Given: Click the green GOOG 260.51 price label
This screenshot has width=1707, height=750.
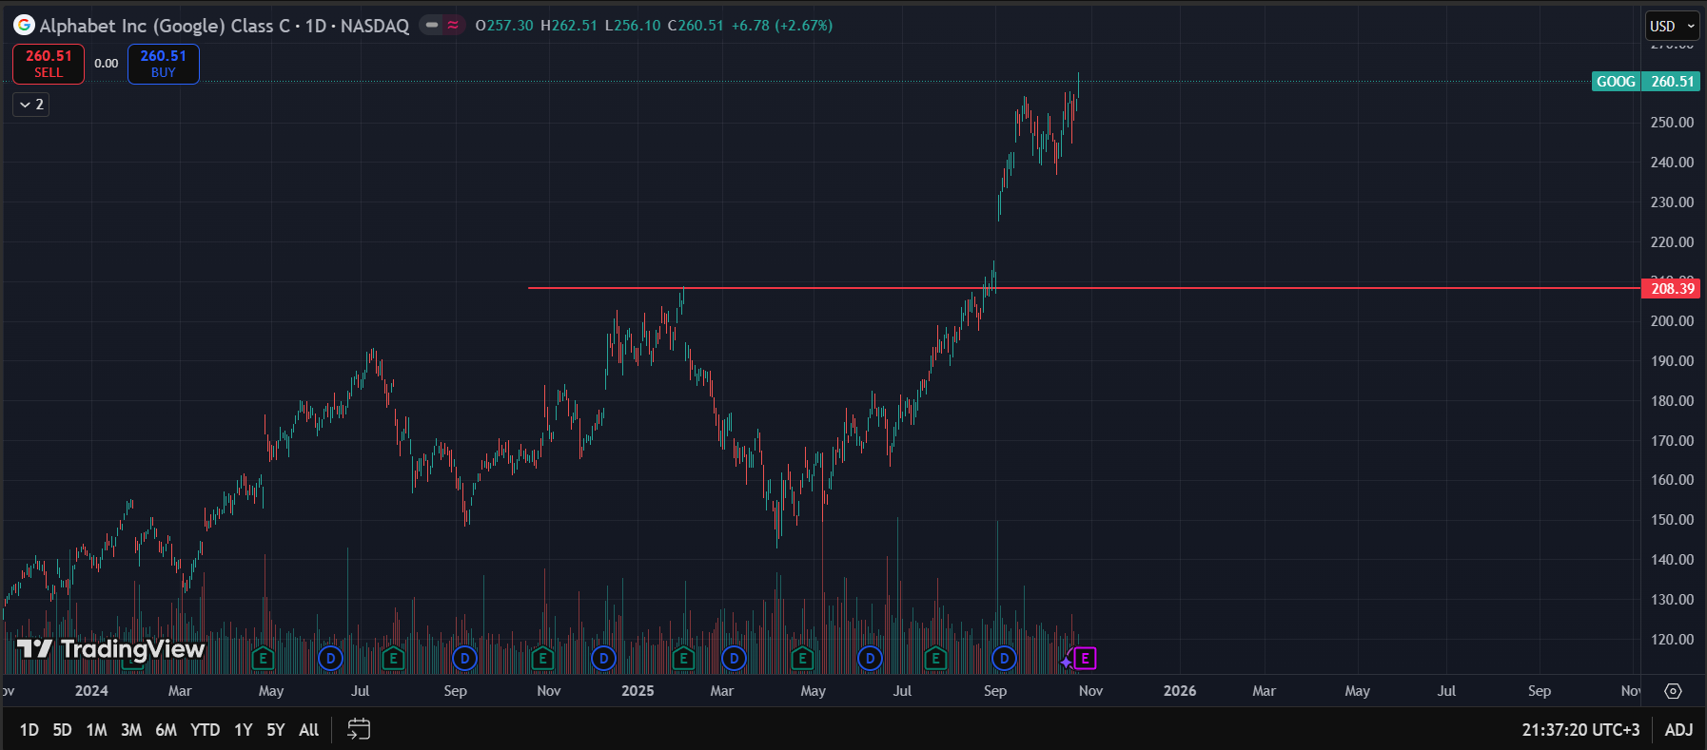Looking at the screenshot, I should (1645, 82).
